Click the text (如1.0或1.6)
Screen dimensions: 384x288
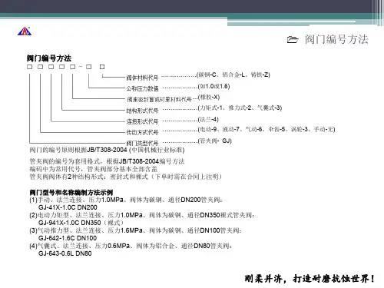coord(214,86)
